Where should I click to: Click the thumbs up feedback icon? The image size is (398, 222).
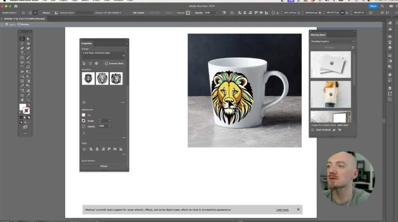(x=334, y=130)
